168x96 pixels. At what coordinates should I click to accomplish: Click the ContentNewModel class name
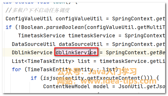pos(67,86)
